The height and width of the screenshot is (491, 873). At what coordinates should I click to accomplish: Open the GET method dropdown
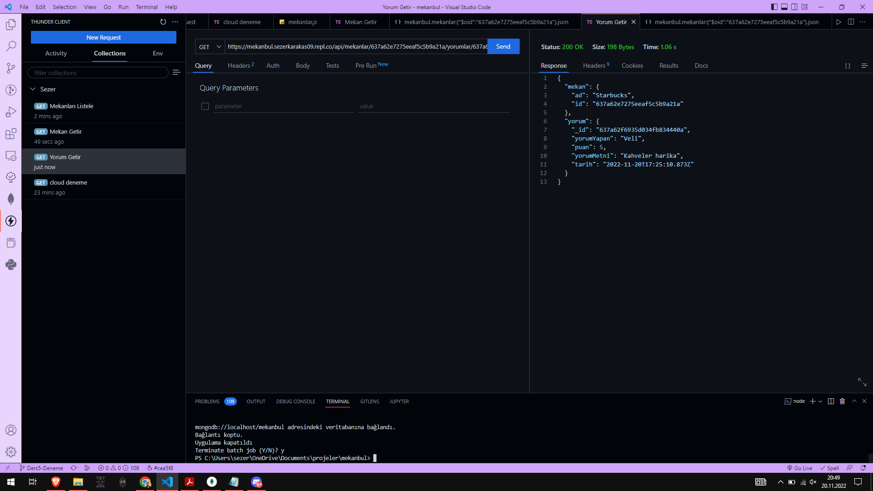tap(210, 47)
